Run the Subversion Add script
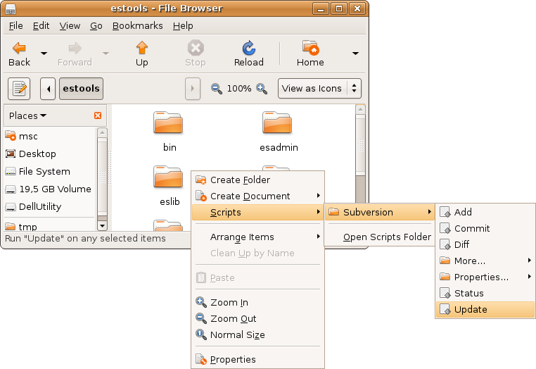 (485, 212)
